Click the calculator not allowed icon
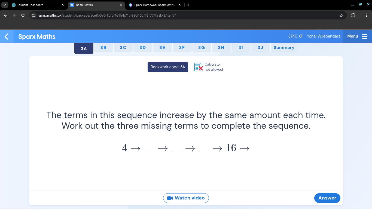 tap(198, 67)
